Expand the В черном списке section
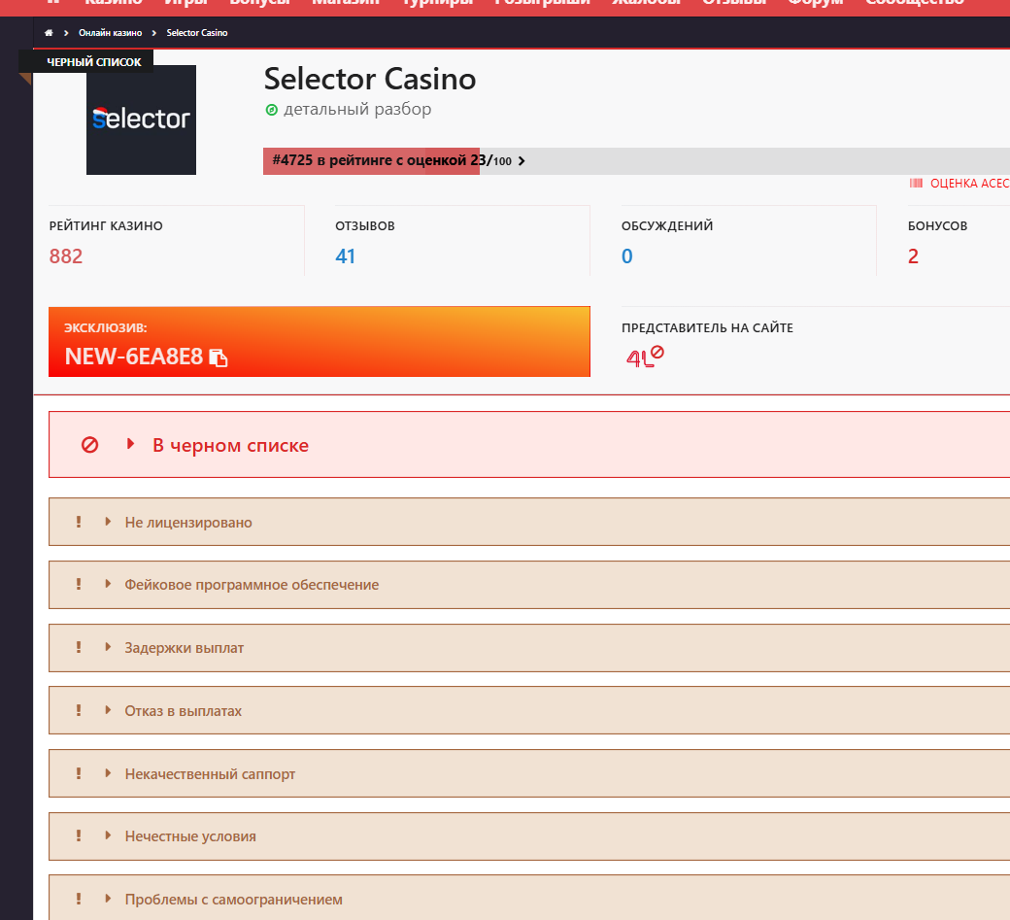1010x920 pixels. tap(529, 445)
